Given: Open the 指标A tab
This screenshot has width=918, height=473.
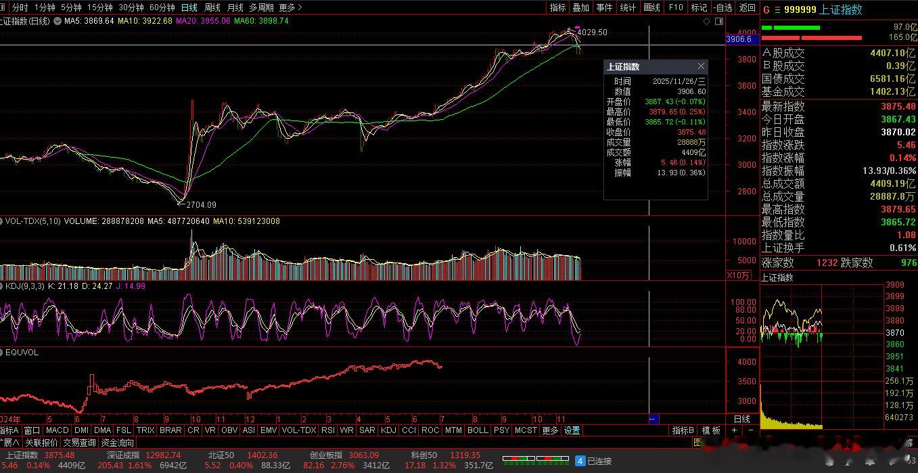Looking at the screenshot, I should 9,430.
